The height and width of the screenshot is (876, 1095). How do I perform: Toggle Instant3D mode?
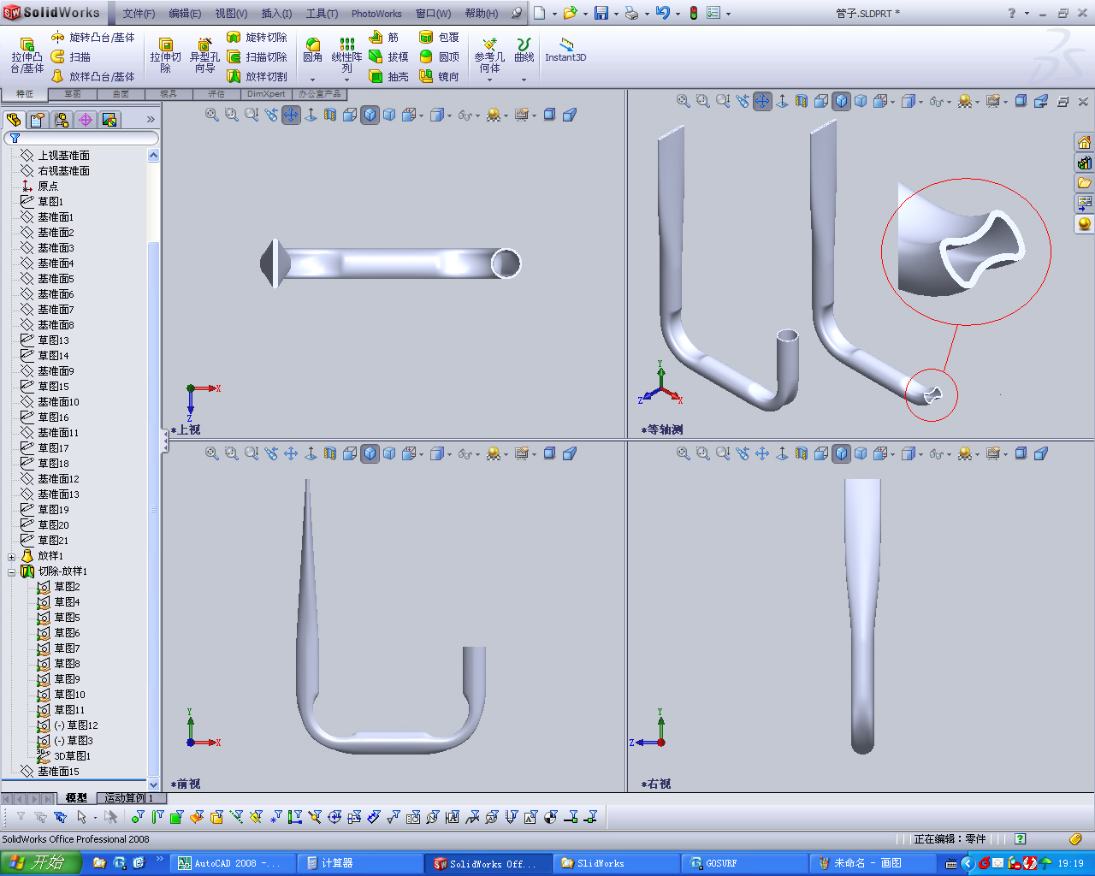(565, 50)
